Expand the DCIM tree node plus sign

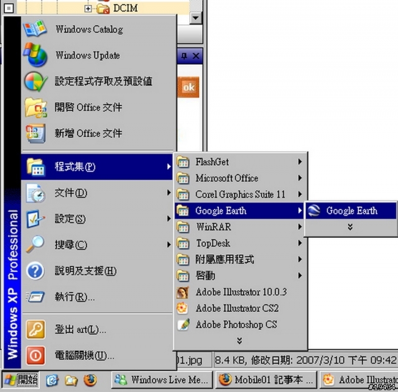pyautogui.click(x=88, y=9)
